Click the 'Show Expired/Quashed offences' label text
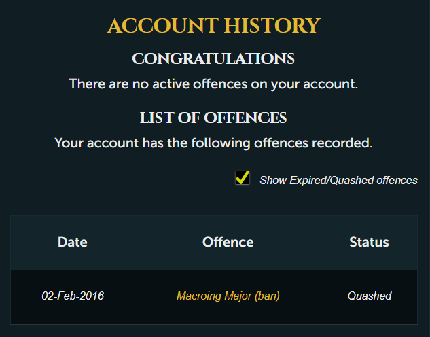 pos(338,180)
